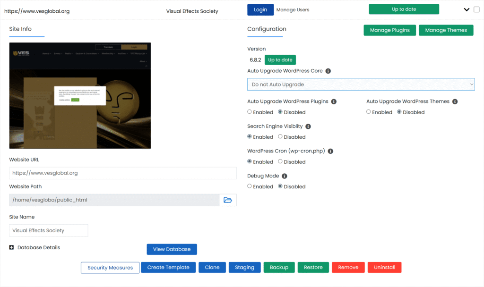
Task: Click the Website Path field
Action: click(x=114, y=200)
